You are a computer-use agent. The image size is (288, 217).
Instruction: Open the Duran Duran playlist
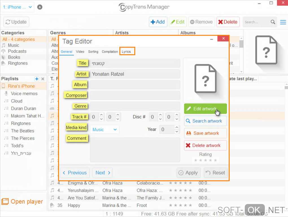(23, 108)
